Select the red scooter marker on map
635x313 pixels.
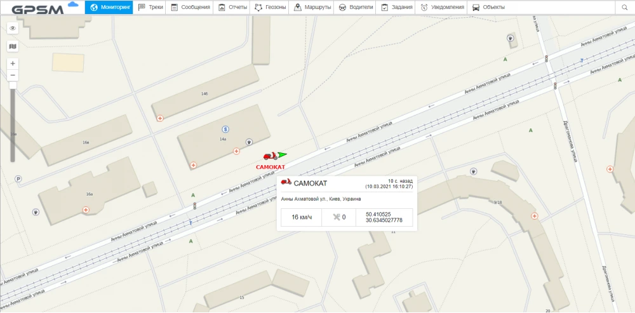click(270, 156)
